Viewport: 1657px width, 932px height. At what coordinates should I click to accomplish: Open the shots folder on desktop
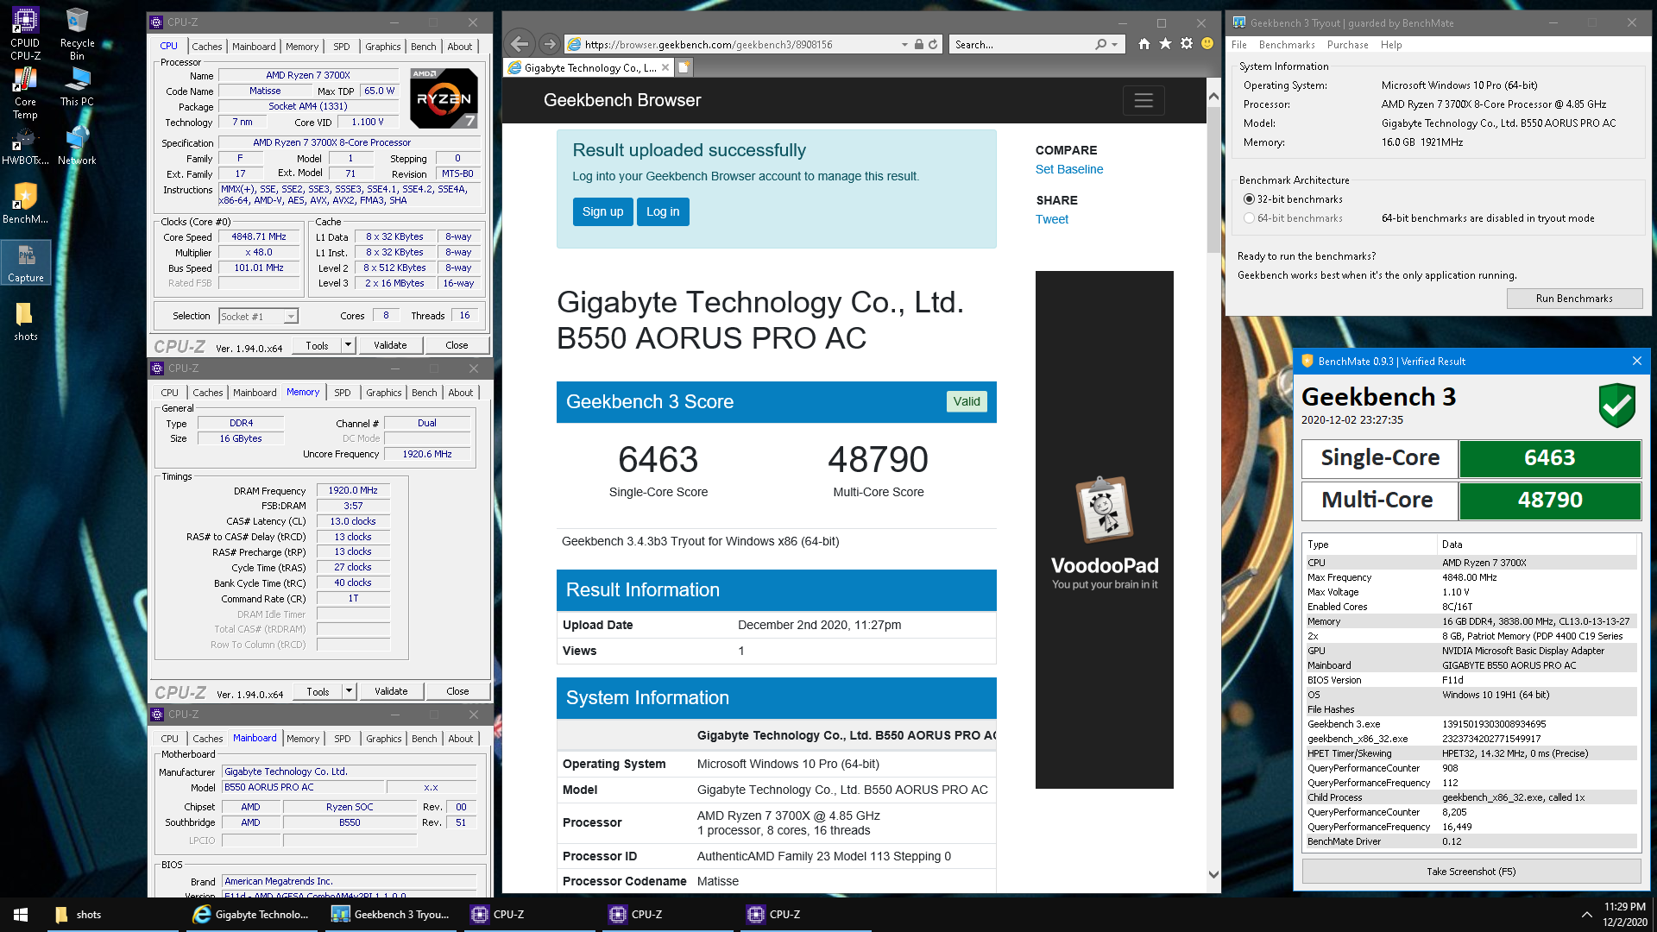coord(26,321)
